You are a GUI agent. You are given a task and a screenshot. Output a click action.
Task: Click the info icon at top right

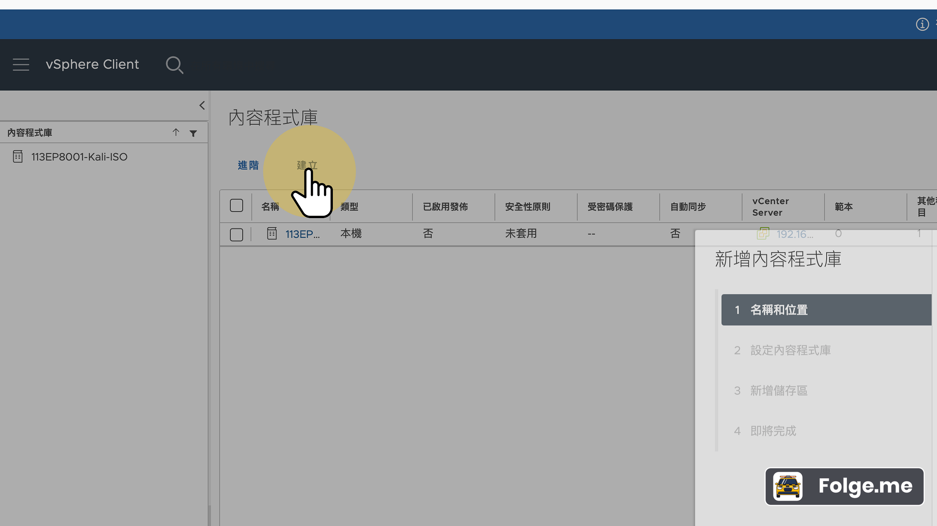922,24
